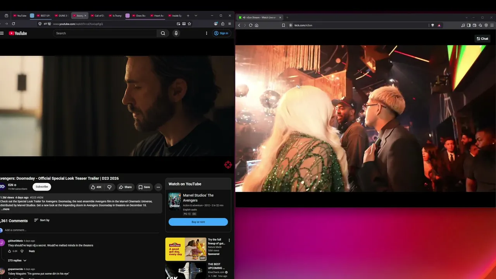Open the Kick browser's main menu
Image resolution: width=496 pixels, height=279 pixels.
pyautogui.click(x=492, y=25)
